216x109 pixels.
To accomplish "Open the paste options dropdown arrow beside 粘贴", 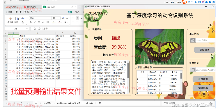I will [19, 22].
